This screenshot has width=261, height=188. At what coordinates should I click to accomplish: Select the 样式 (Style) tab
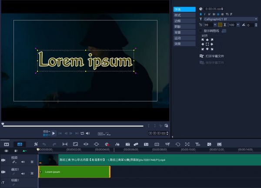(177, 15)
